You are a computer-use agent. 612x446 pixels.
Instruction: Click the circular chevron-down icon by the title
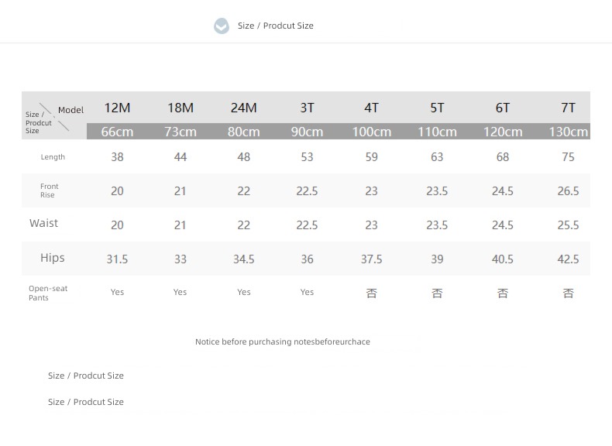[222, 26]
